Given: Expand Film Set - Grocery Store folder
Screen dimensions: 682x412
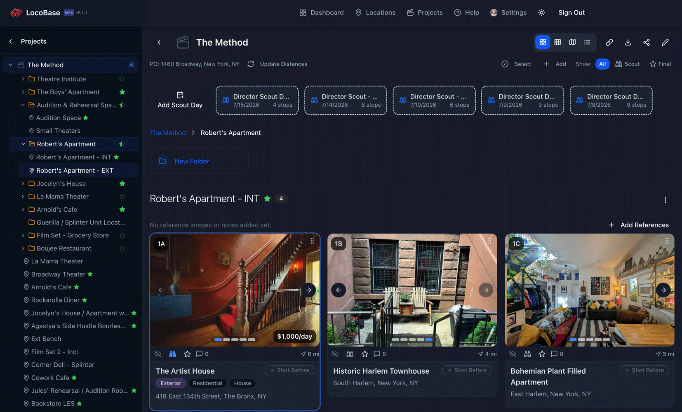Looking at the screenshot, I should [x=23, y=235].
